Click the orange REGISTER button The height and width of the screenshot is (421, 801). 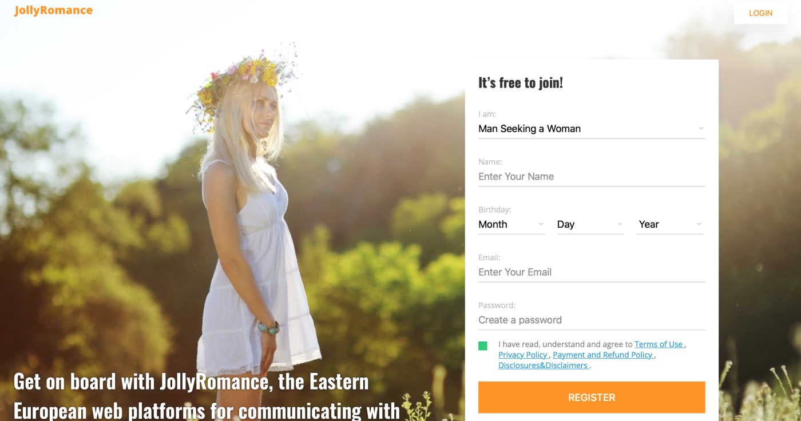(592, 398)
